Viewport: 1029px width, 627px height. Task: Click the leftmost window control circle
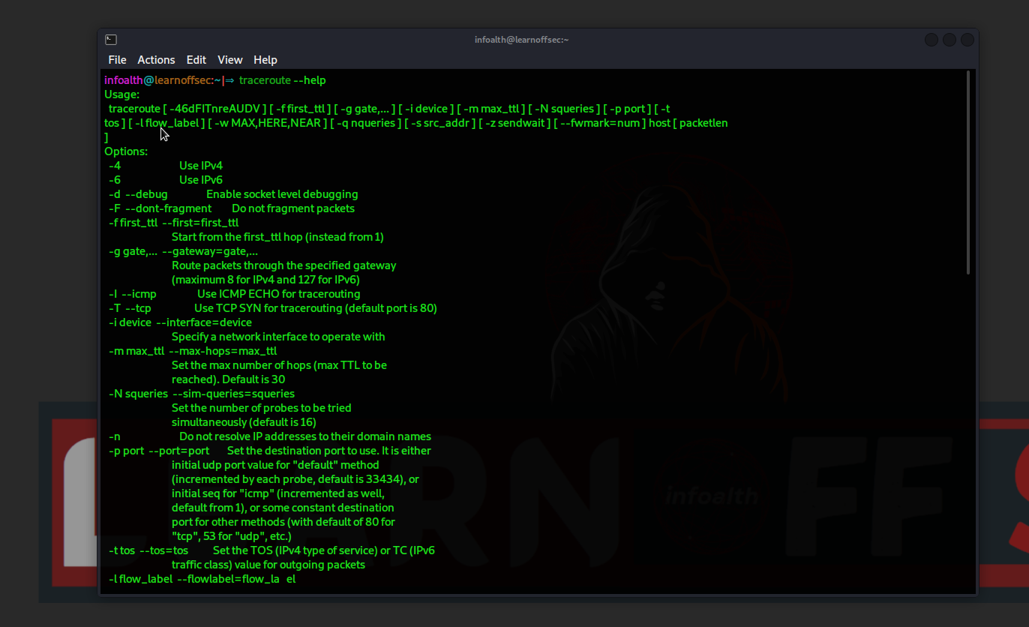[931, 38]
